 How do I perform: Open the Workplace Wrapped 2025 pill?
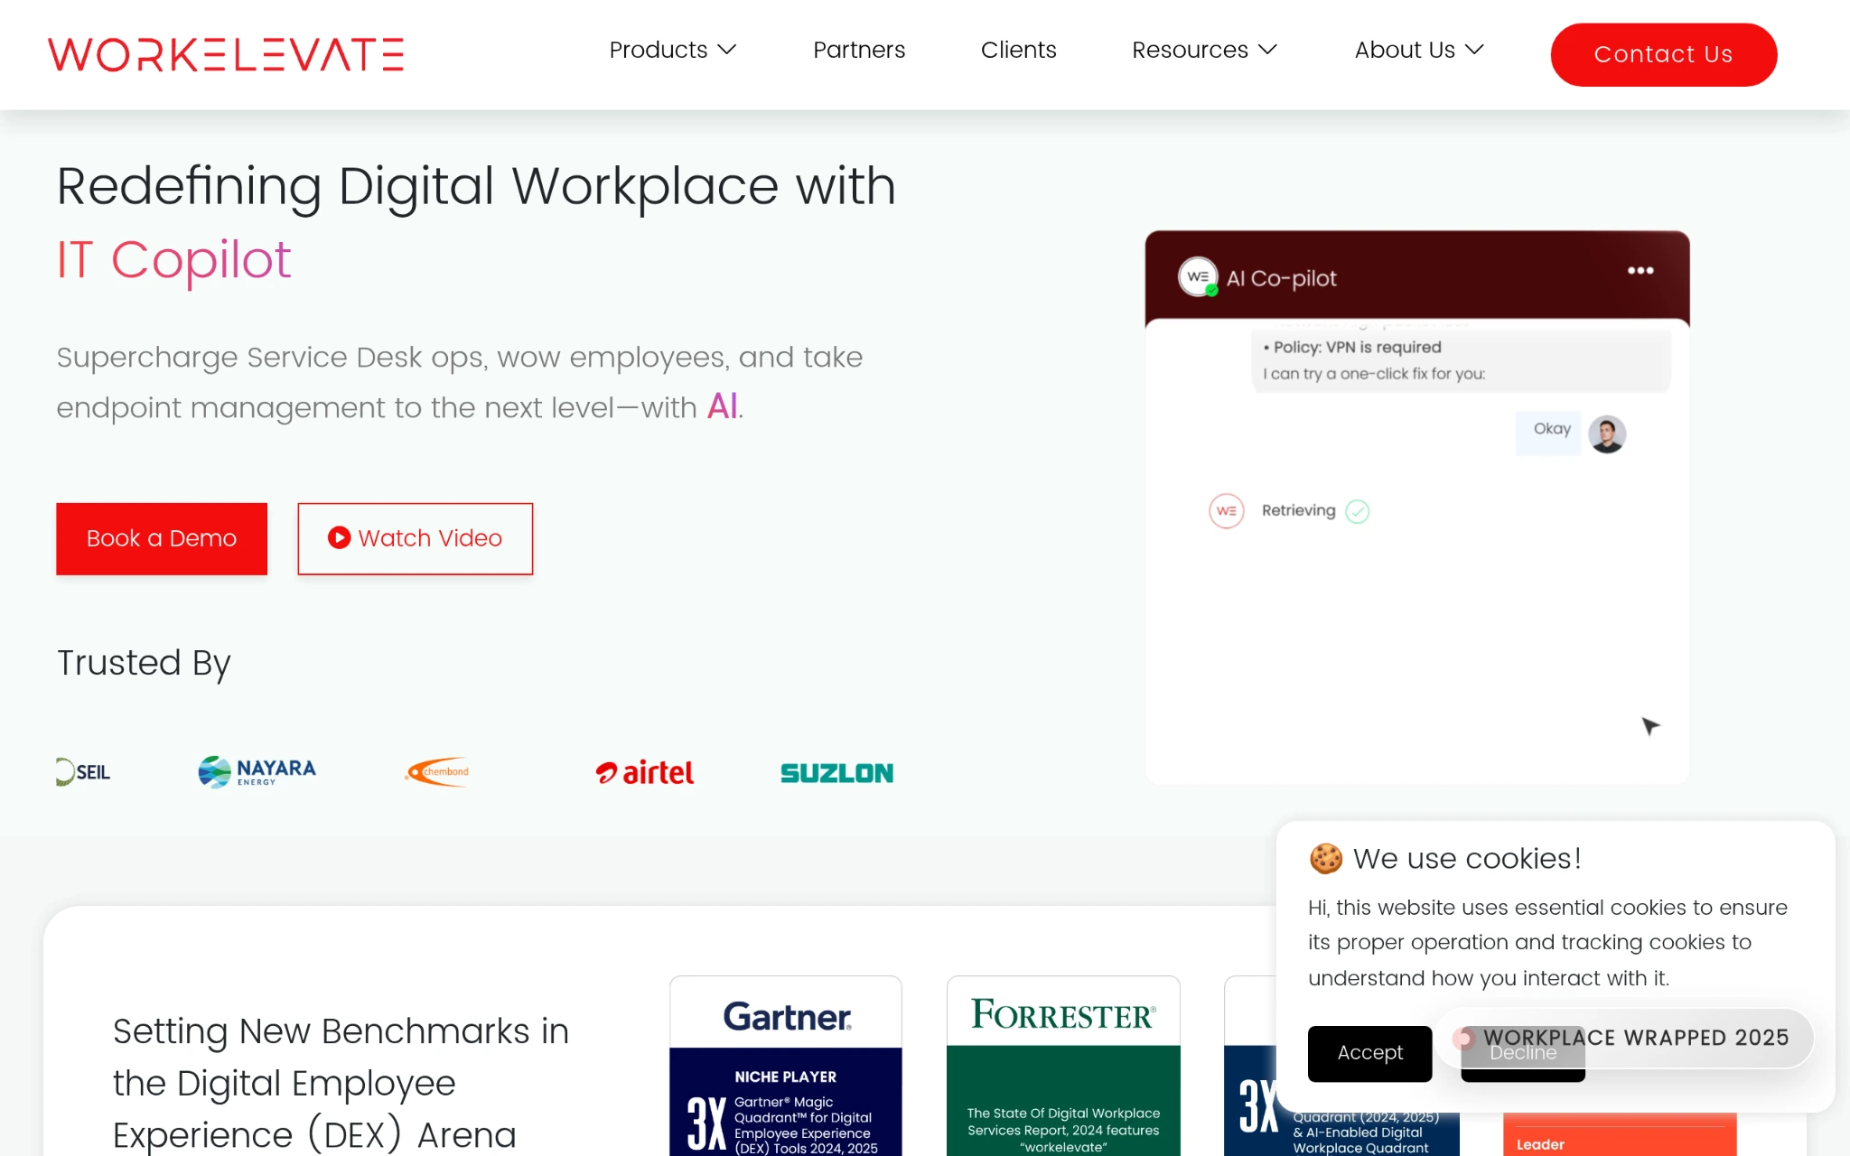pyautogui.click(x=1625, y=1039)
